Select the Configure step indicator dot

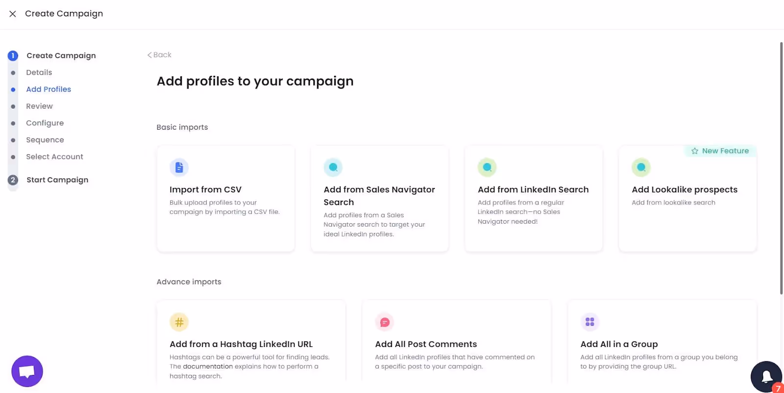13,123
